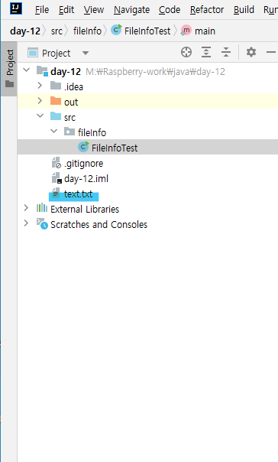Open the Code menu

pos(170,10)
